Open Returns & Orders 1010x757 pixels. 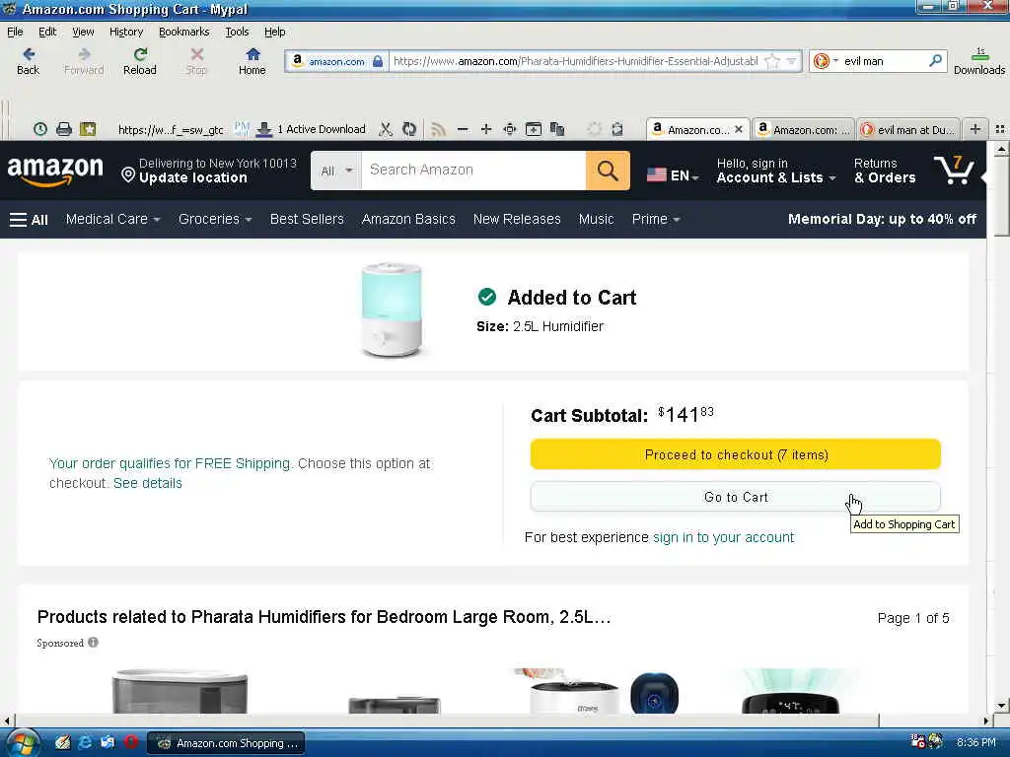point(885,171)
